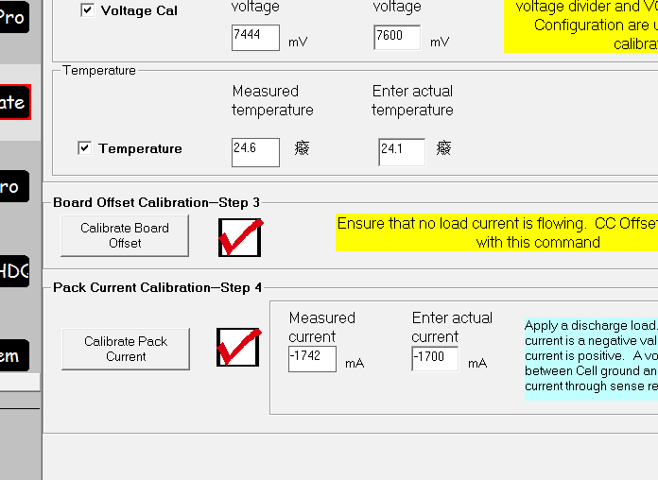Click the measured temperature field showing 24.6
Image resolution: width=658 pixels, height=480 pixels.
click(x=255, y=151)
